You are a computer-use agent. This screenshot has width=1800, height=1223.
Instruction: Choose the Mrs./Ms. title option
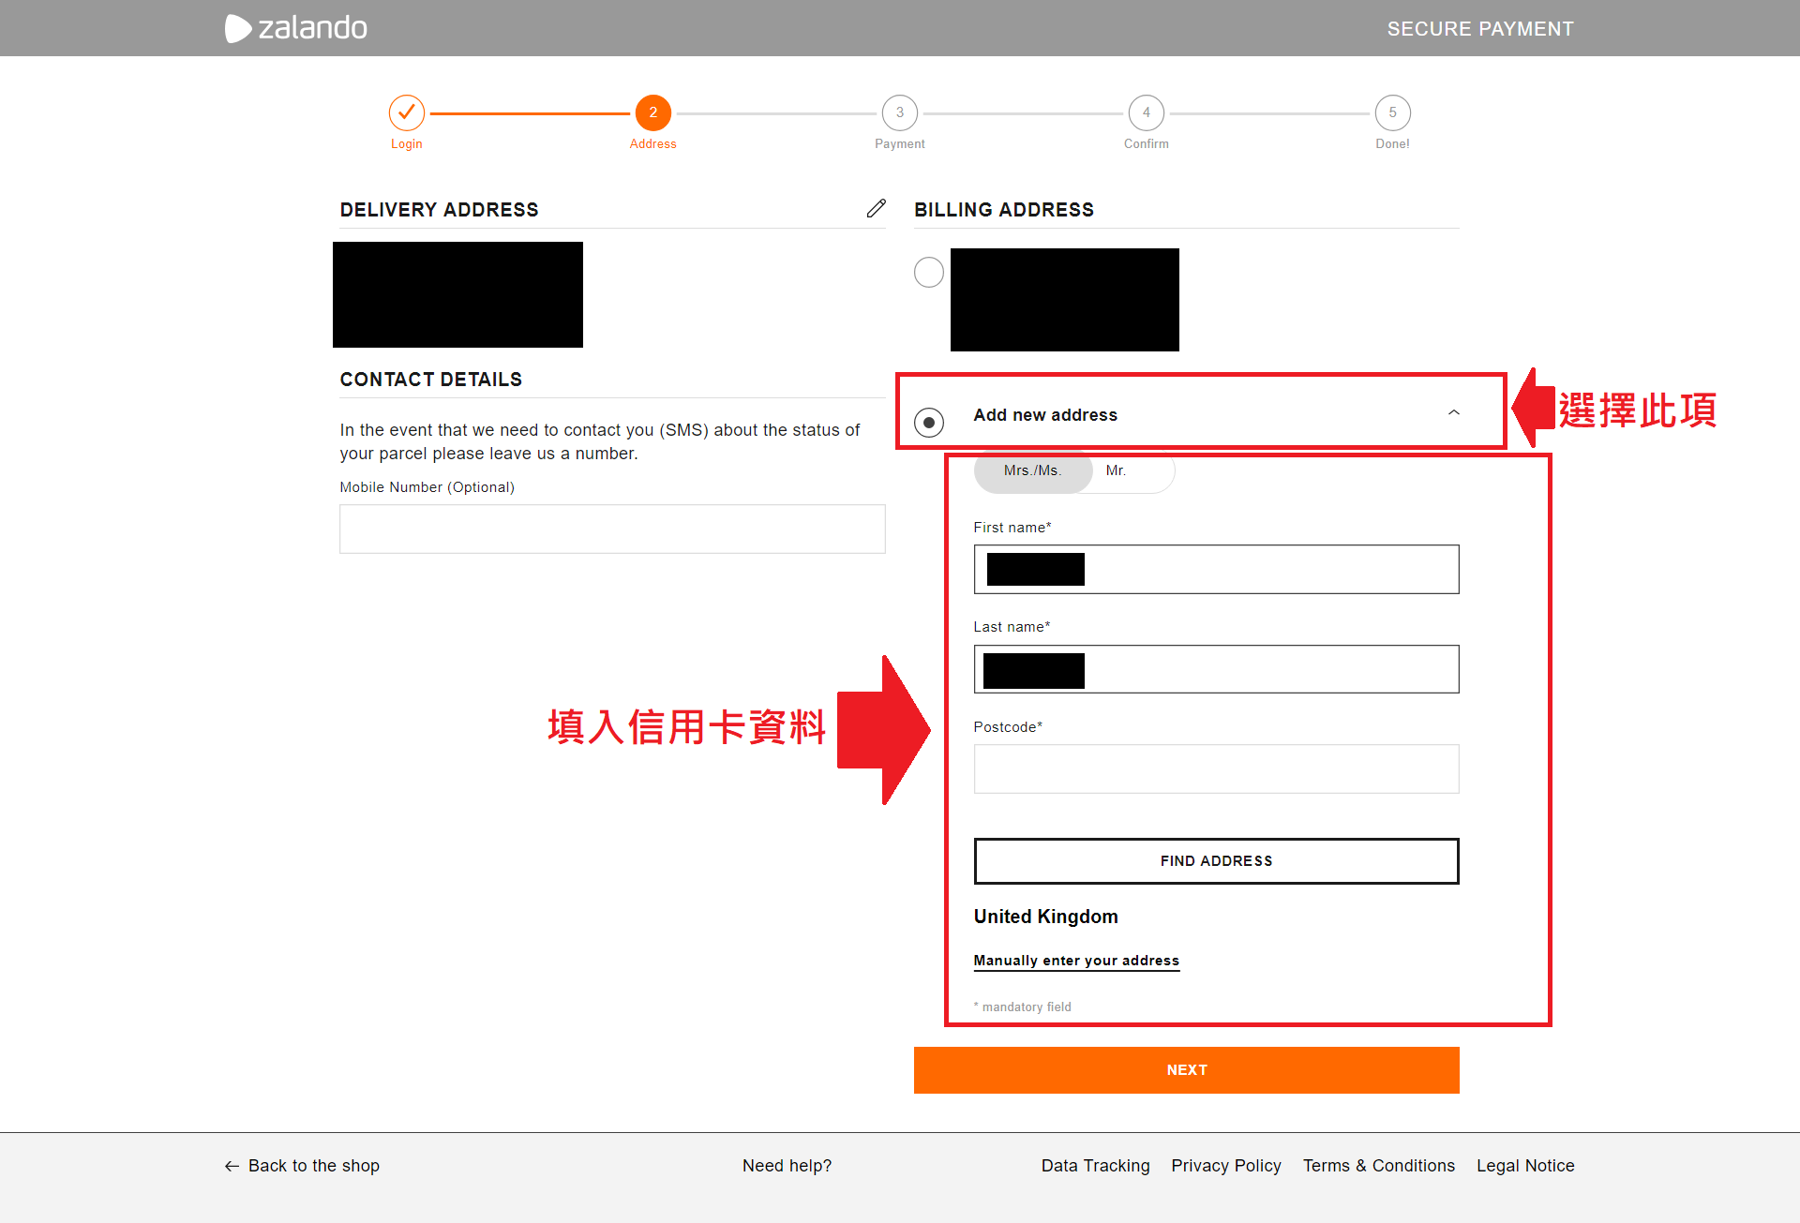point(1032,470)
